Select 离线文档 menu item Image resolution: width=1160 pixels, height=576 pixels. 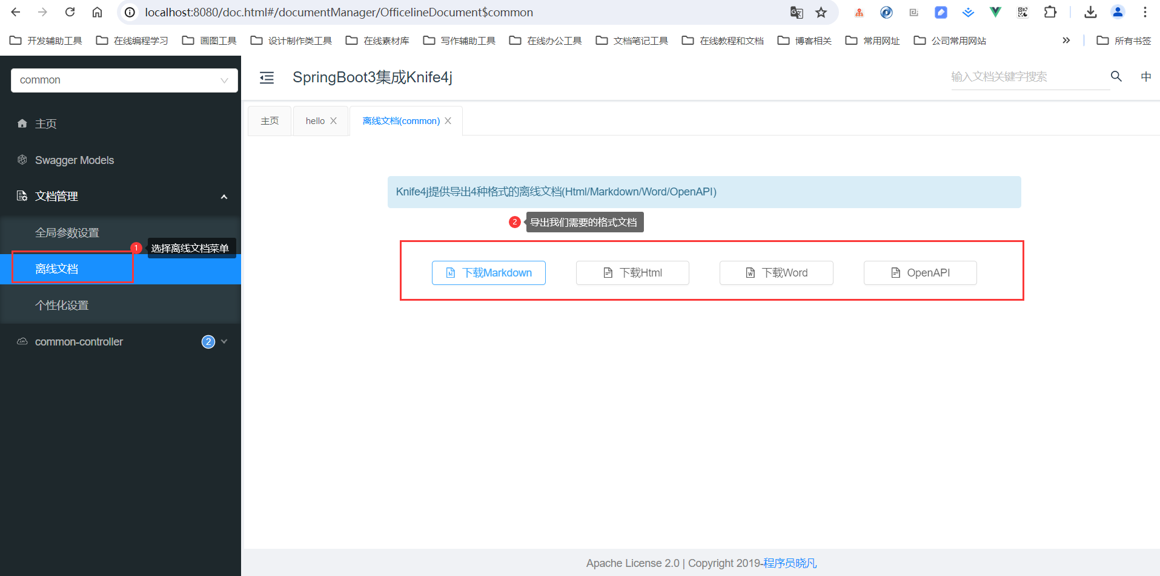pyautogui.click(x=121, y=269)
